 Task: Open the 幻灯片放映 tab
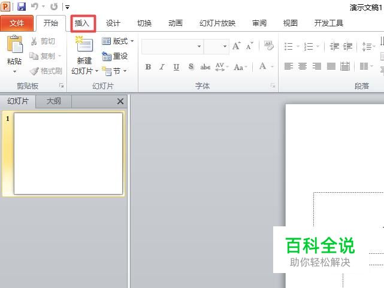click(x=217, y=23)
